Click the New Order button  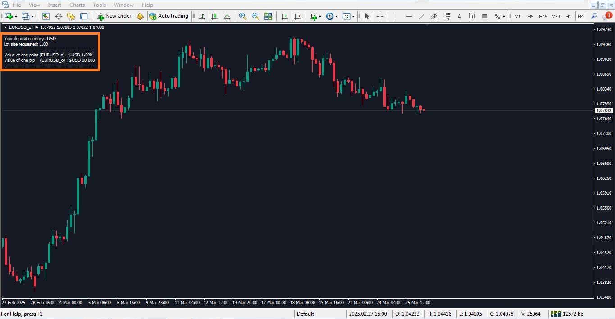[x=114, y=16]
